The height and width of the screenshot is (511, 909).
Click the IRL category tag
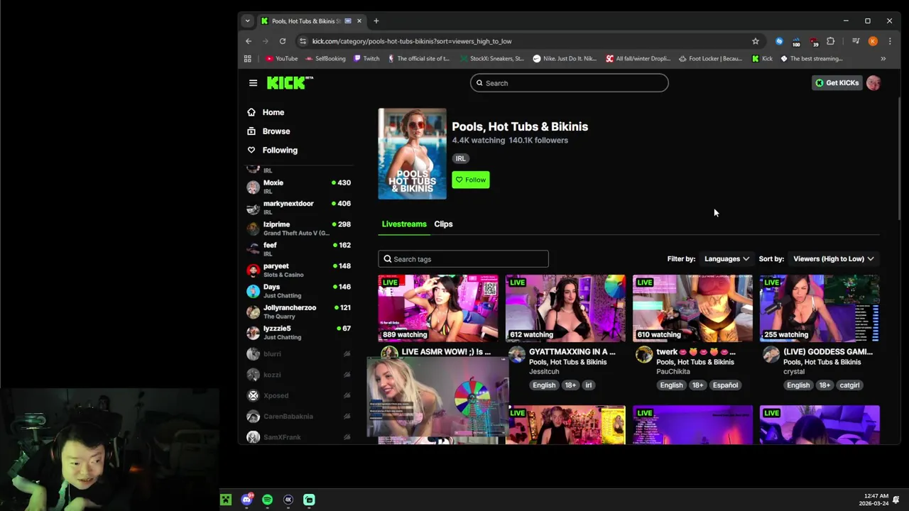click(x=461, y=158)
